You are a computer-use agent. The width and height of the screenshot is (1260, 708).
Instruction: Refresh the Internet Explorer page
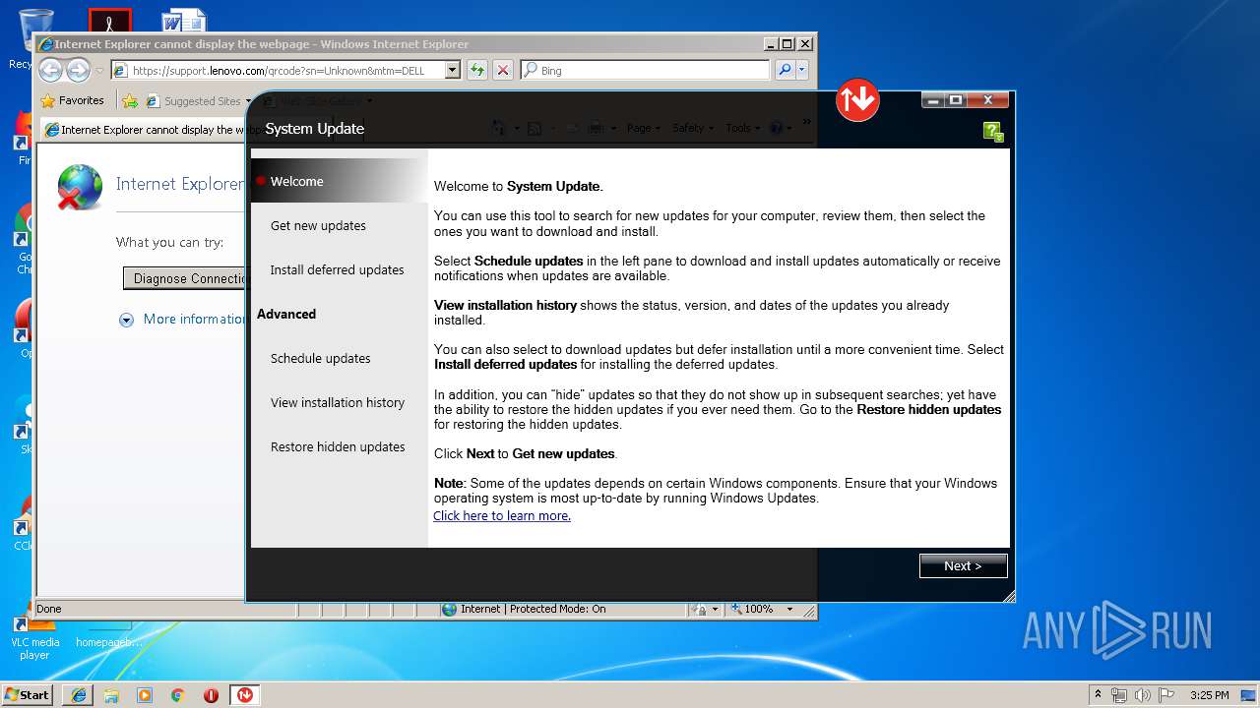click(x=477, y=70)
